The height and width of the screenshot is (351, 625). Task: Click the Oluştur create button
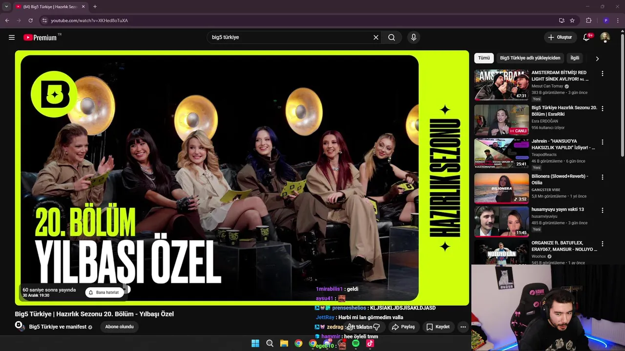[x=560, y=38]
